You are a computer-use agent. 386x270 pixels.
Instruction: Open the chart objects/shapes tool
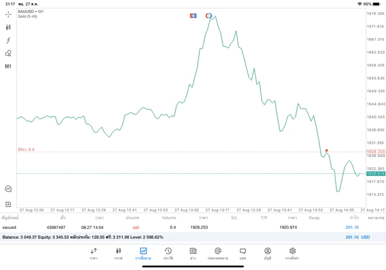pyautogui.click(x=8, y=53)
